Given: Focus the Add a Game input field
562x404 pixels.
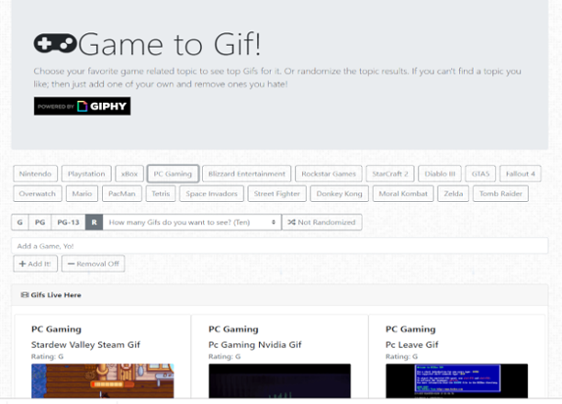Looking at the screenshot, I should 279,246.
